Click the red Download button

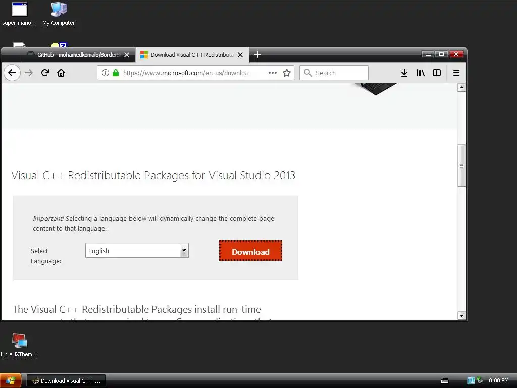coord(250,251)
